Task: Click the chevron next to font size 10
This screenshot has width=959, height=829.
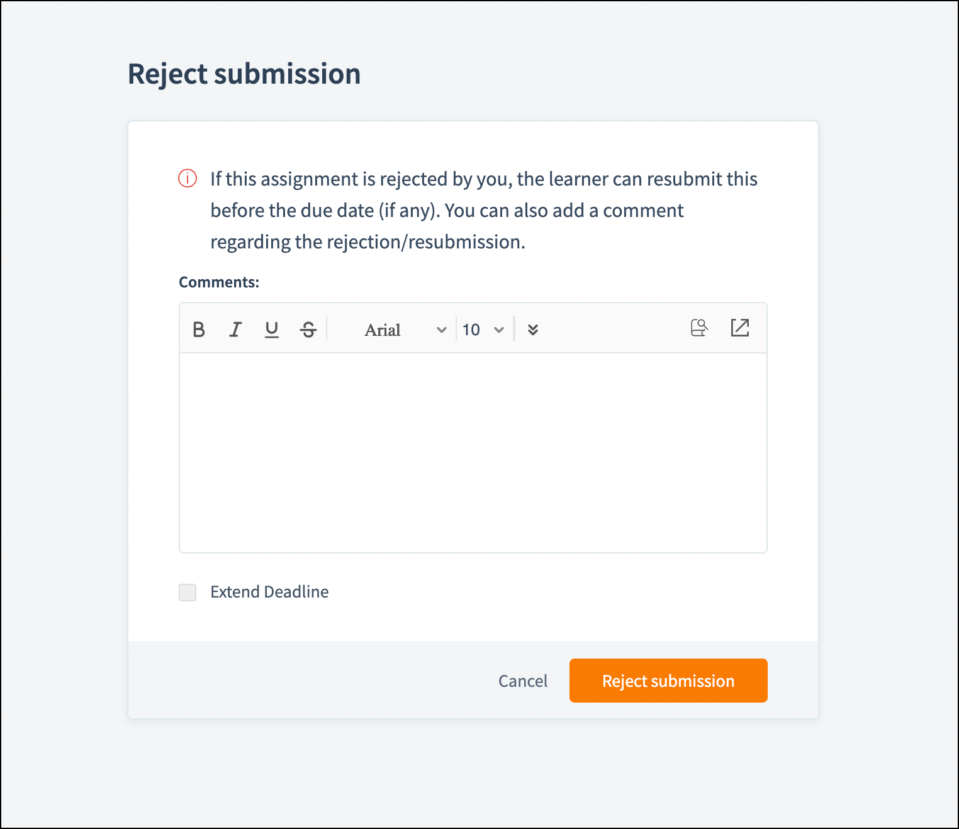Action: [499, 330]
